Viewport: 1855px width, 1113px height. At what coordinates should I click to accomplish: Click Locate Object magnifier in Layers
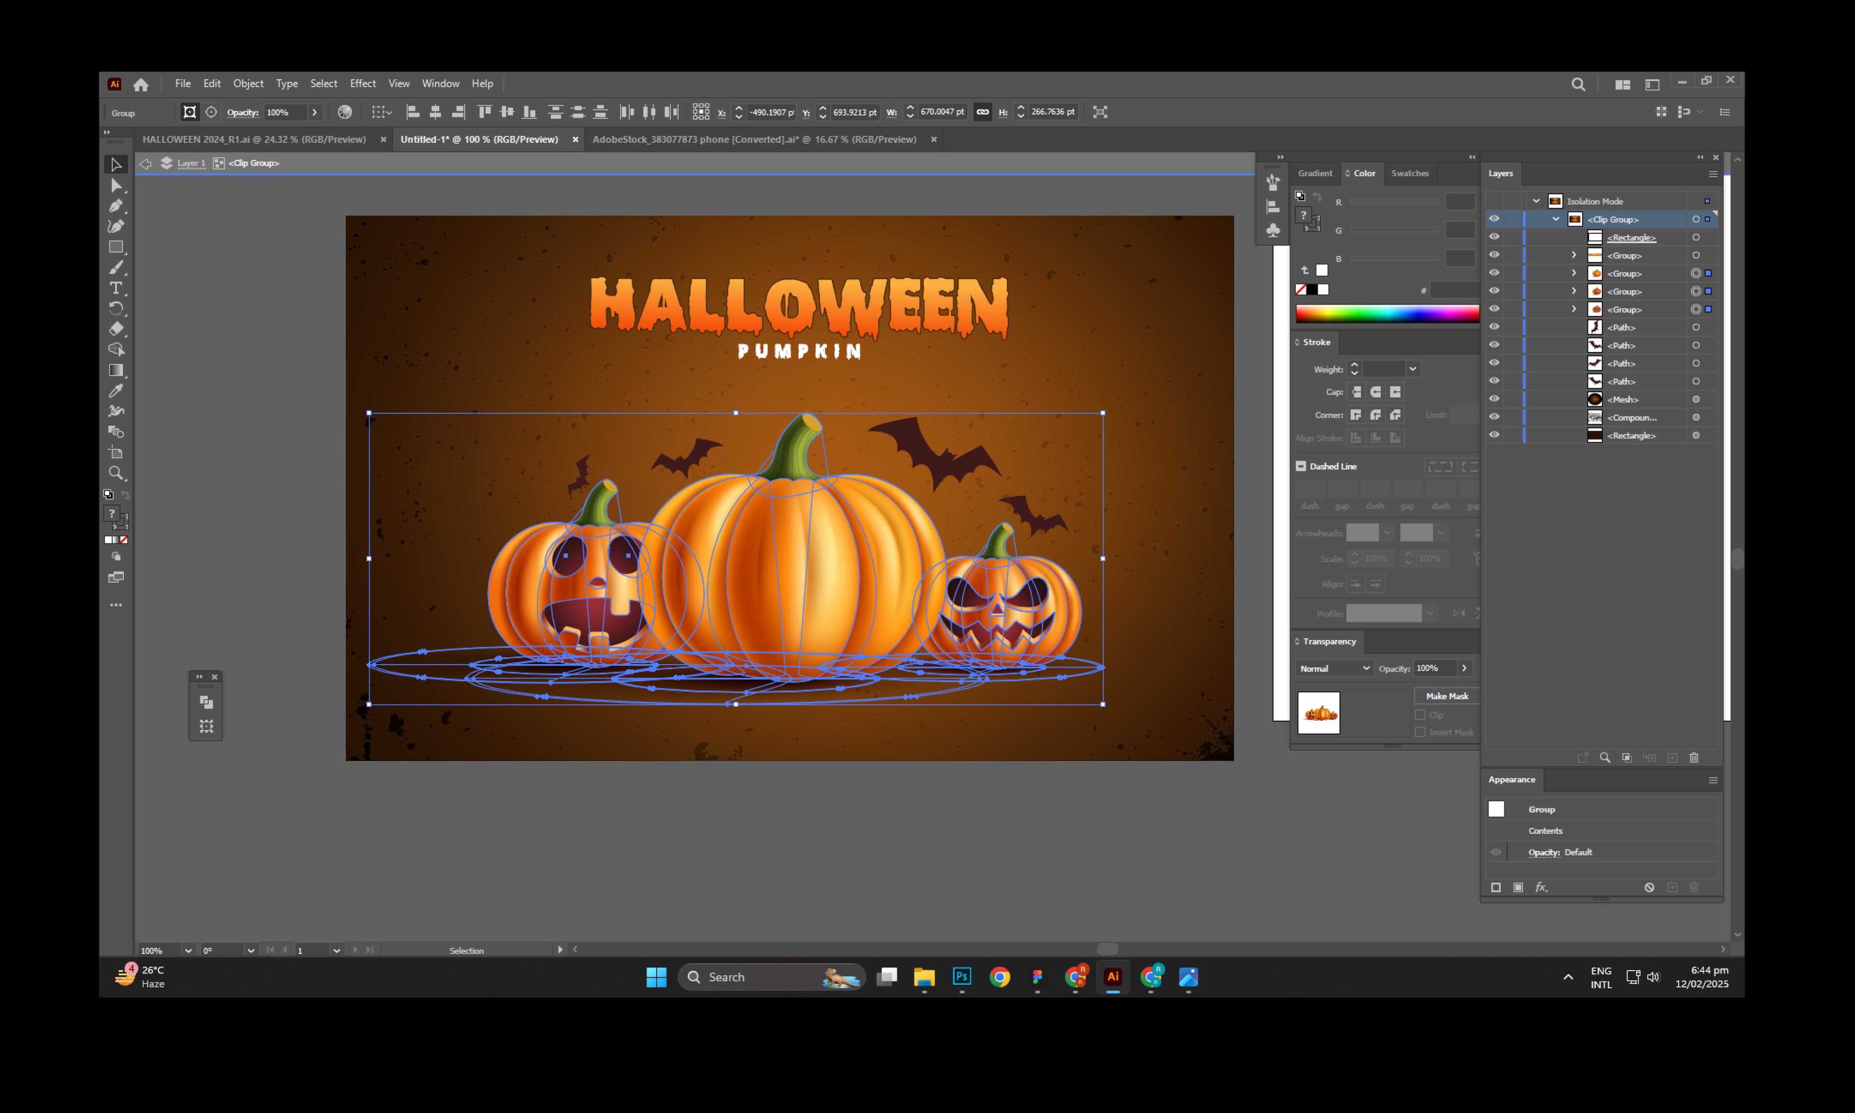point(1605,757)
